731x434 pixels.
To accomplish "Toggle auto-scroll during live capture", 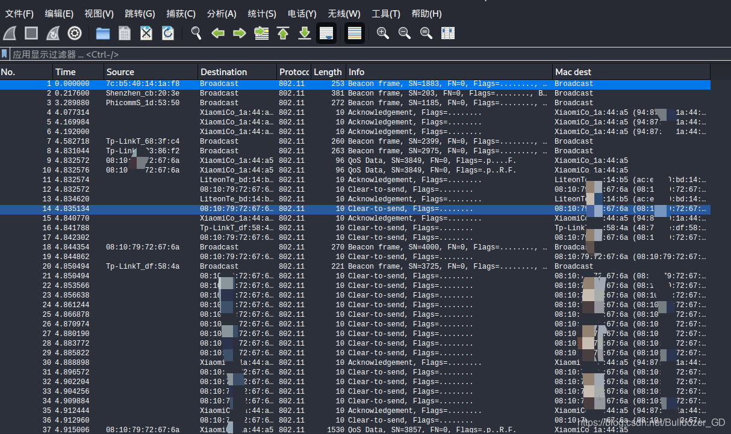I will (326, 33).
